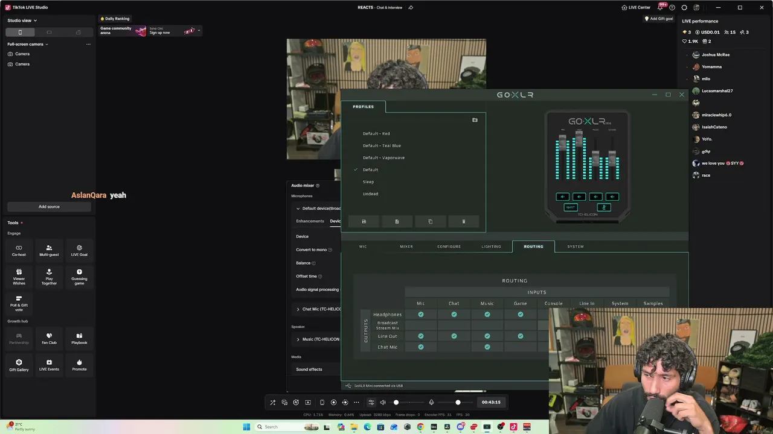Open the notifications bell icon

660,7
